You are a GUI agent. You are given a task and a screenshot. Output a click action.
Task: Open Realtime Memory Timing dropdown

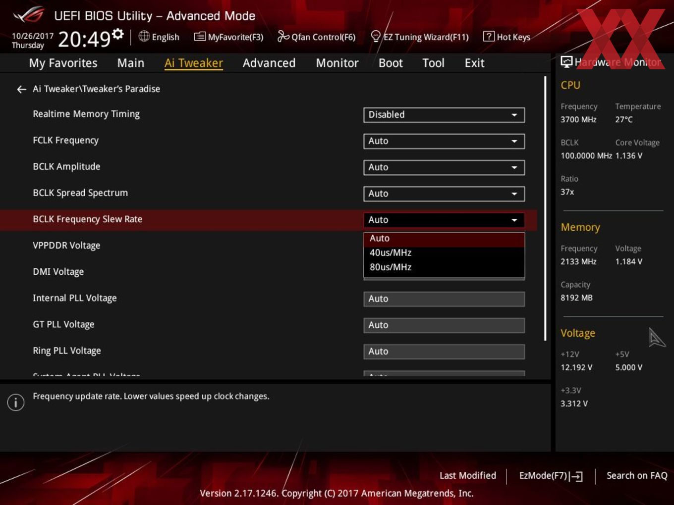444,115
